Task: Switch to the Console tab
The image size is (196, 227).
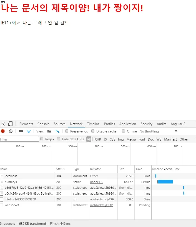Action: coord(43,124)
